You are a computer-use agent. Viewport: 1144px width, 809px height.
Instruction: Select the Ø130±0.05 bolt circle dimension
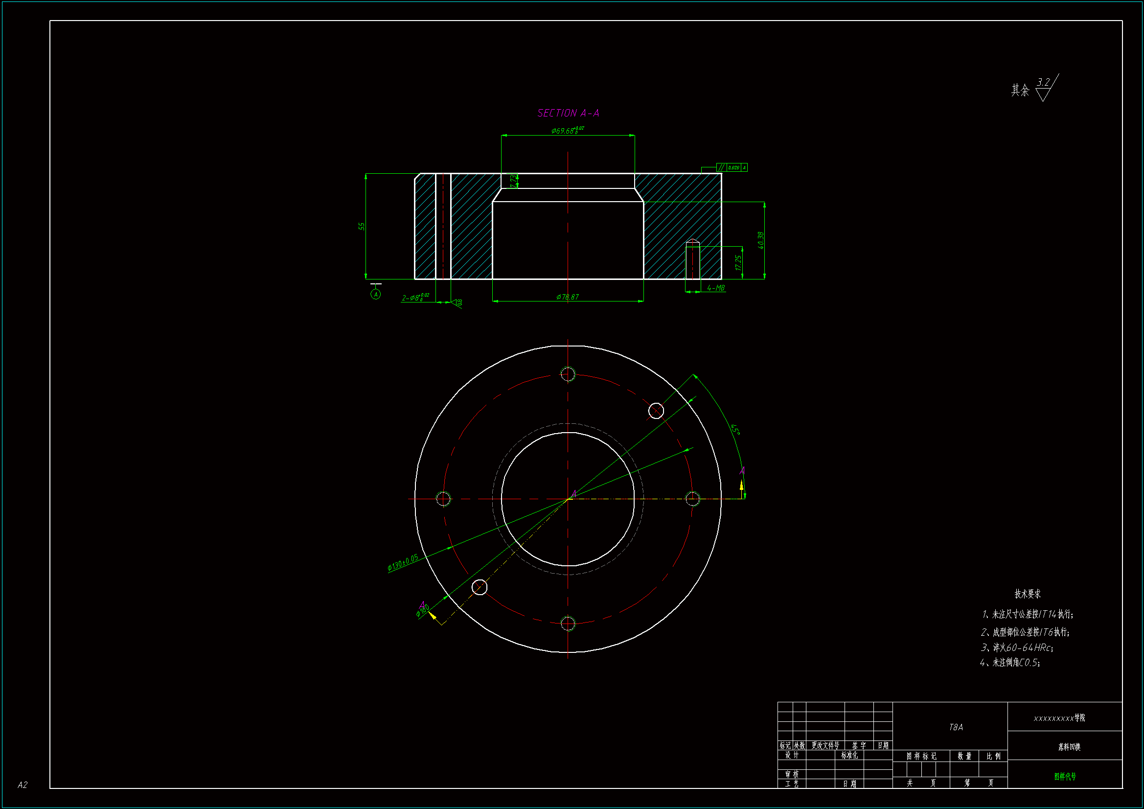click(403, 562)
